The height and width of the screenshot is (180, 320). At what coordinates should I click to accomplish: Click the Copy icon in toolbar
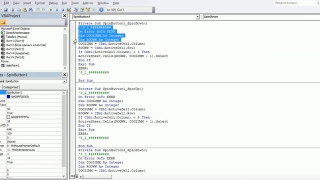point(19,10)
